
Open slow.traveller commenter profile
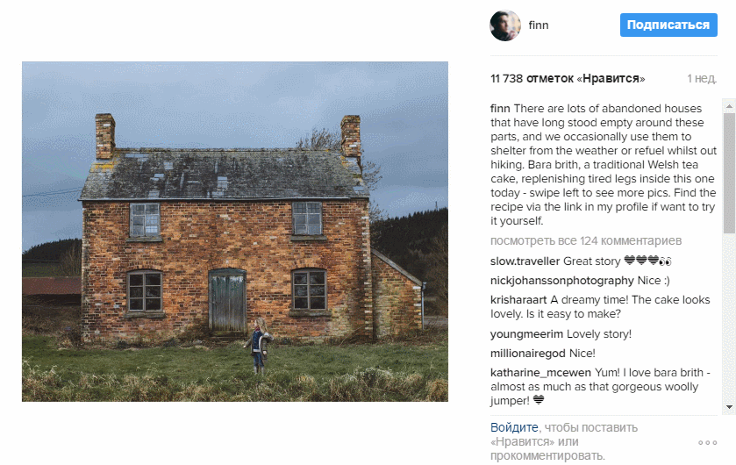point(525,261)
